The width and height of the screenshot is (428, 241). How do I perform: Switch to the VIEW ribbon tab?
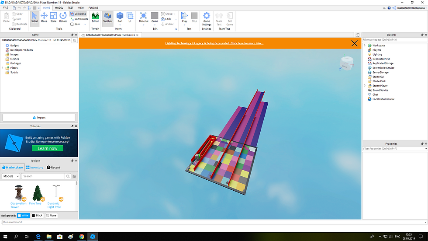point(81,7)
